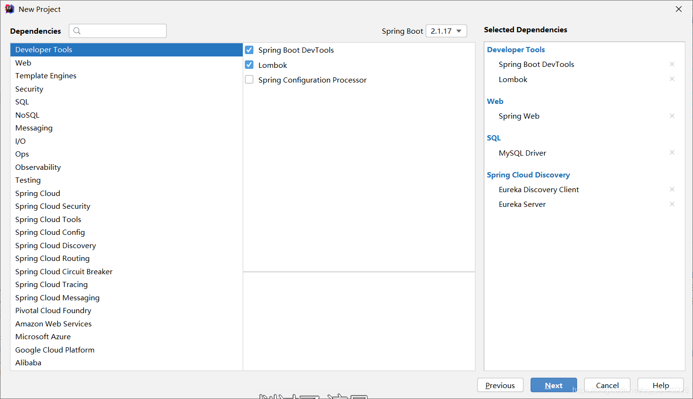Viewport: 693px width, 399px height.
Task: Select Google Cloud Platform category
Action: 126,350
